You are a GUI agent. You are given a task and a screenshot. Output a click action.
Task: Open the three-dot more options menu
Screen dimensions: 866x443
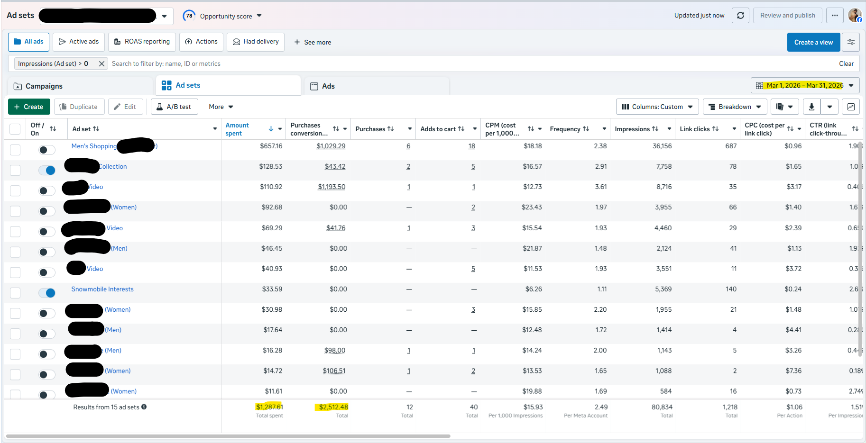(x=835, y=15)
